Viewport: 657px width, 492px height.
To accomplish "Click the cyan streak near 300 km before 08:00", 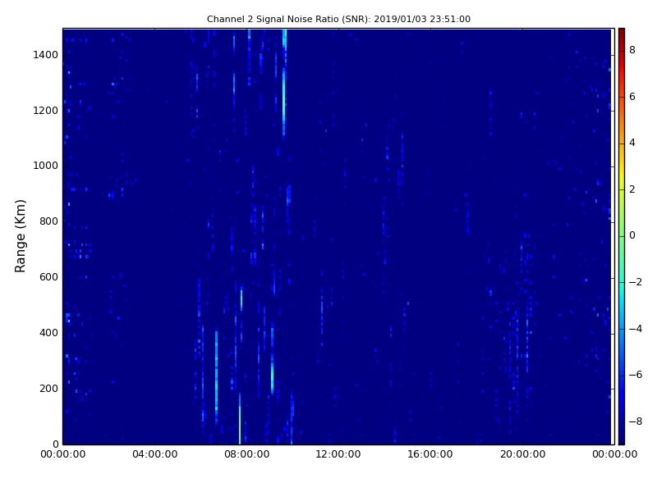I will point(216,376).
